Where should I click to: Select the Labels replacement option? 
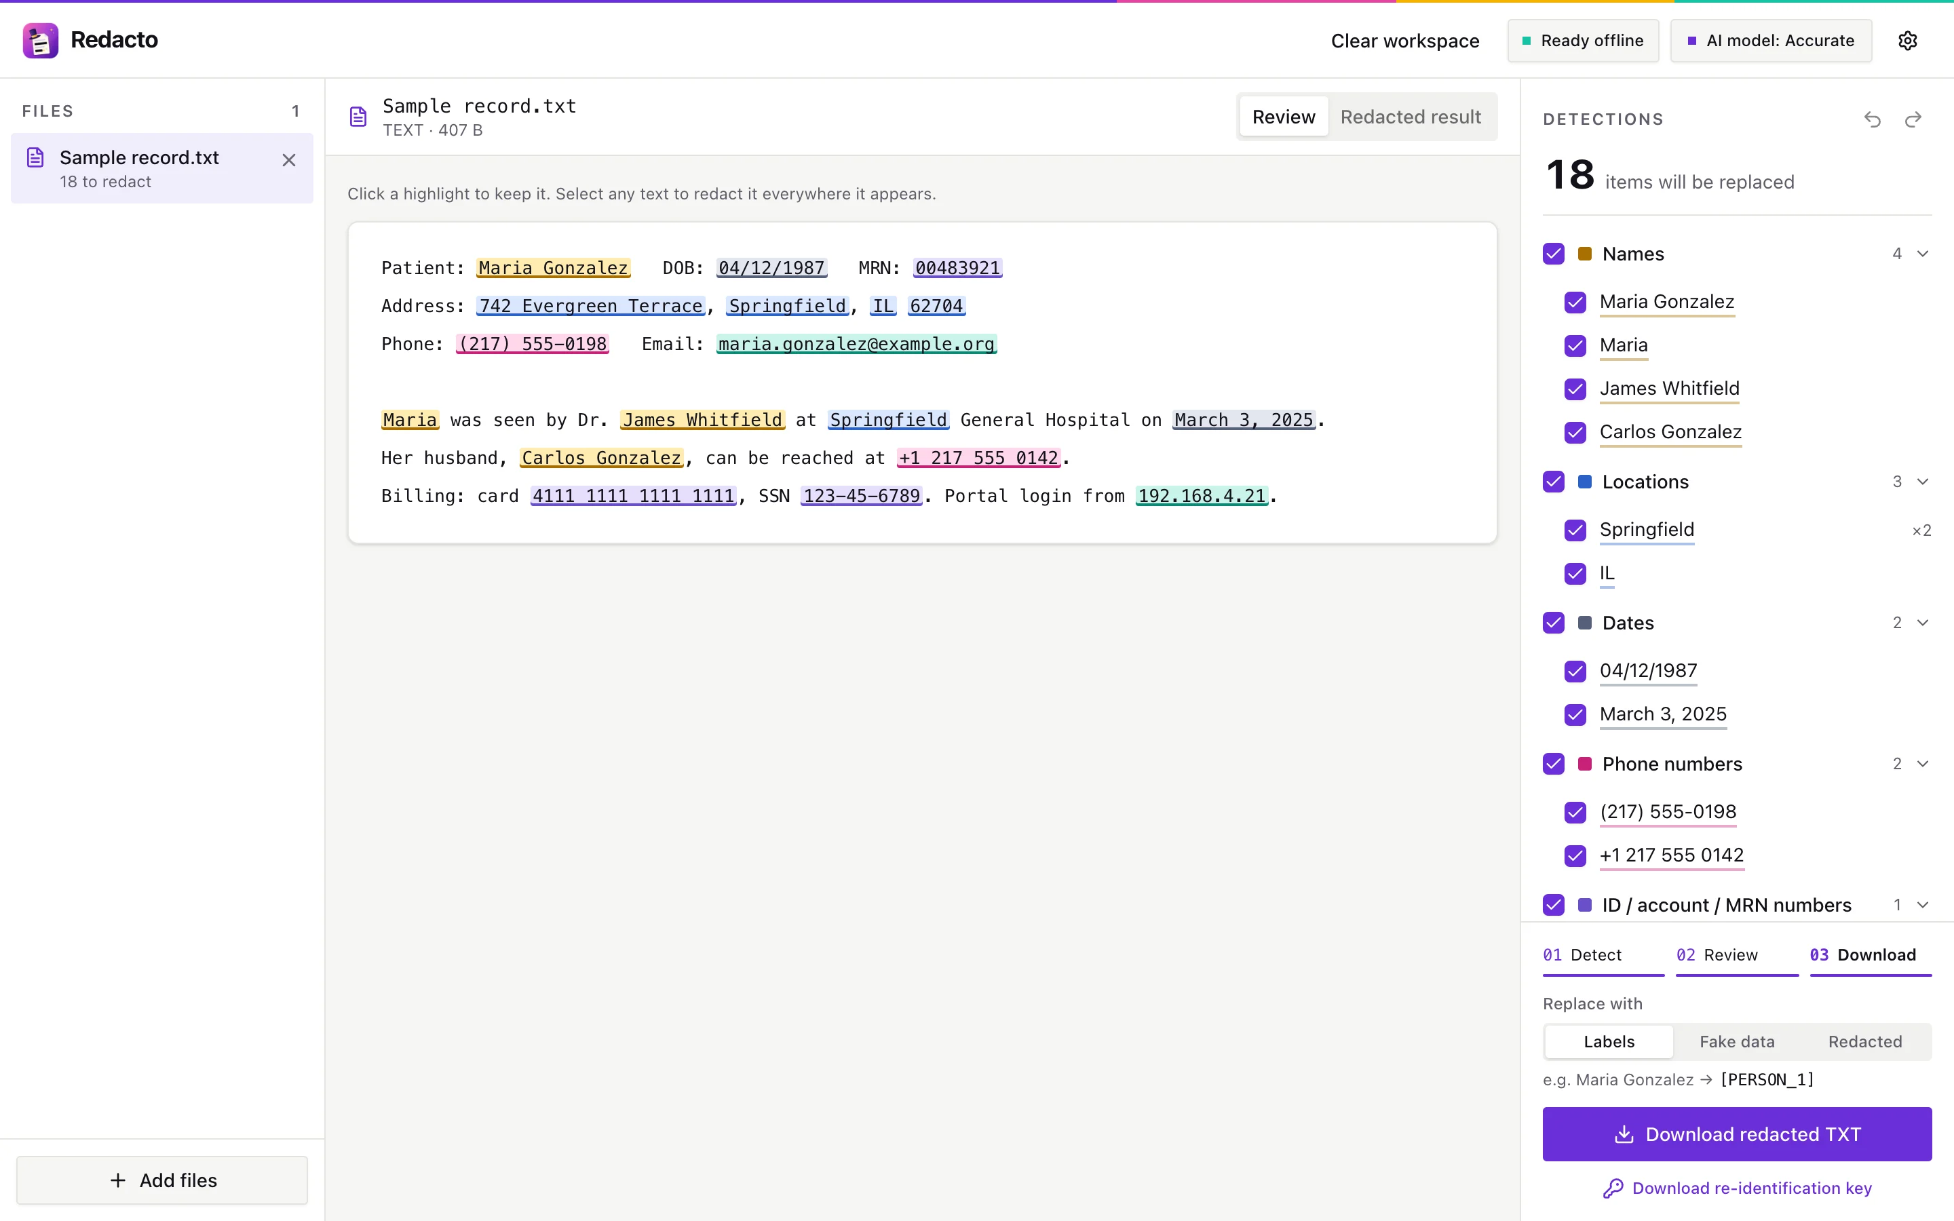pyautogui.click(x=1609, y=1042)
